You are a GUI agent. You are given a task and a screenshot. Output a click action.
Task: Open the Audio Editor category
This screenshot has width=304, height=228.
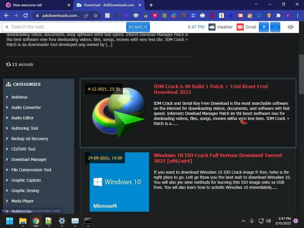click(22, 118)
